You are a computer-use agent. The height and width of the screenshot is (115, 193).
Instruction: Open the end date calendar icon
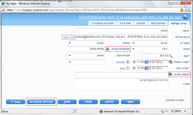pyautogui.click(x=146, y=68)
